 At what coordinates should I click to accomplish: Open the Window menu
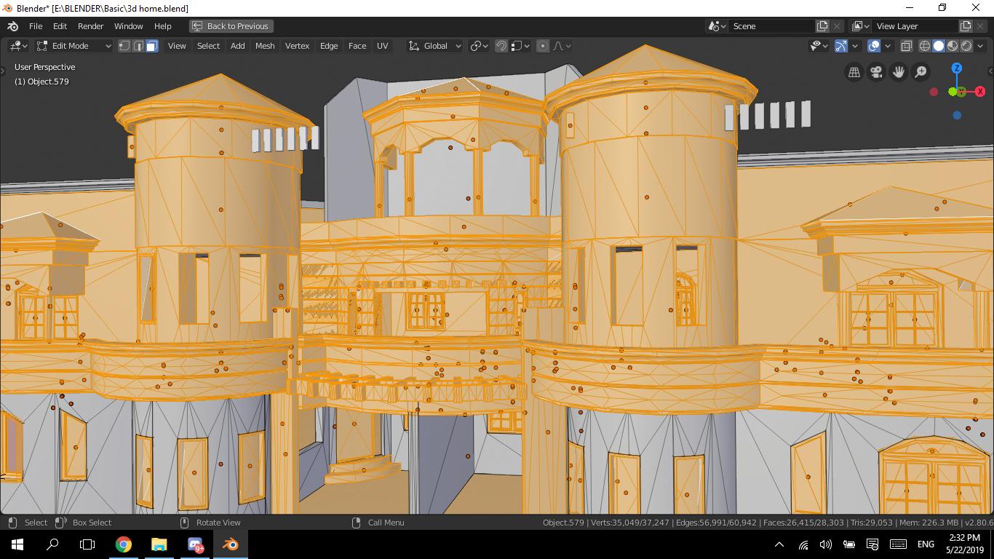[129, 26]
